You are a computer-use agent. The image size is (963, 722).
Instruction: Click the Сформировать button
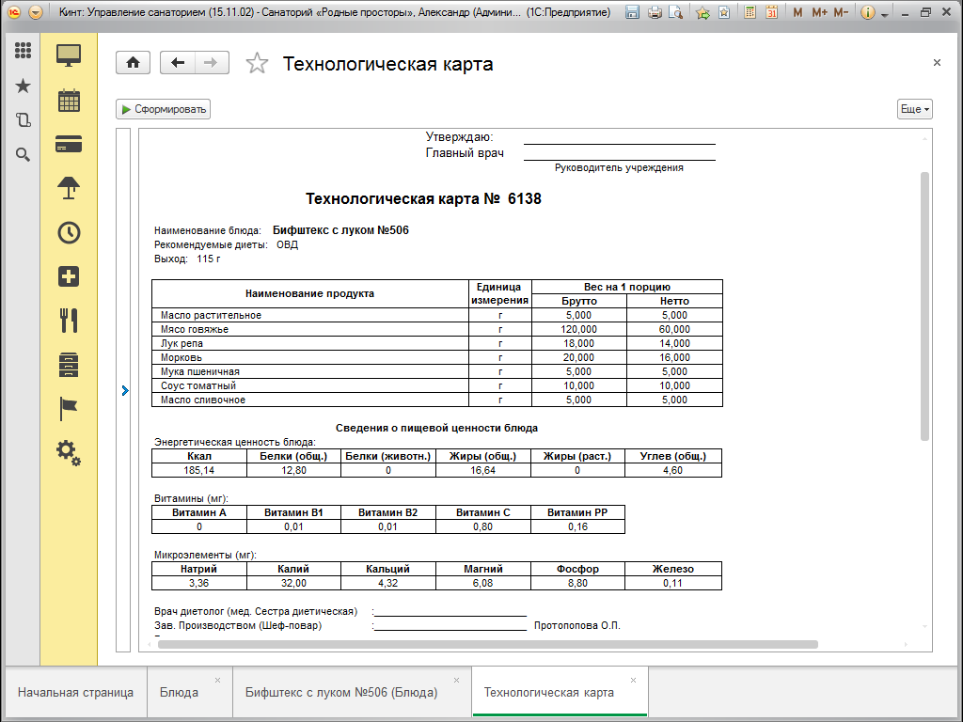[164, 109]
